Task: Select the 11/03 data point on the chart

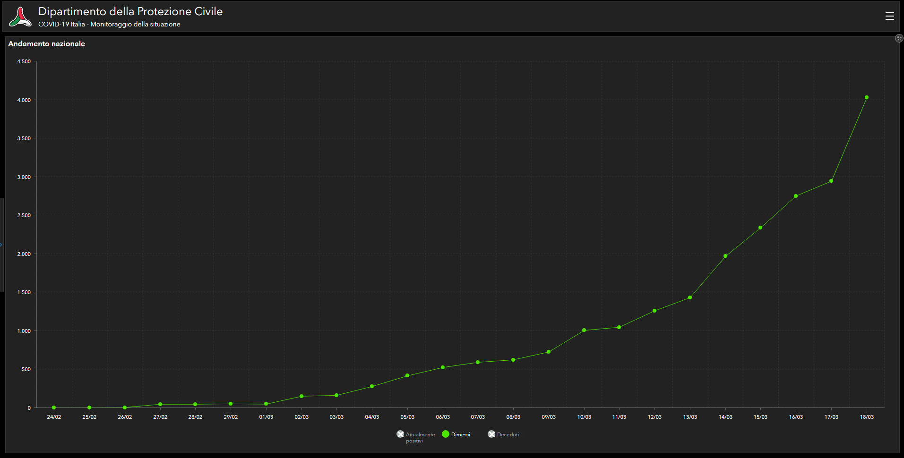Action: 619,327
